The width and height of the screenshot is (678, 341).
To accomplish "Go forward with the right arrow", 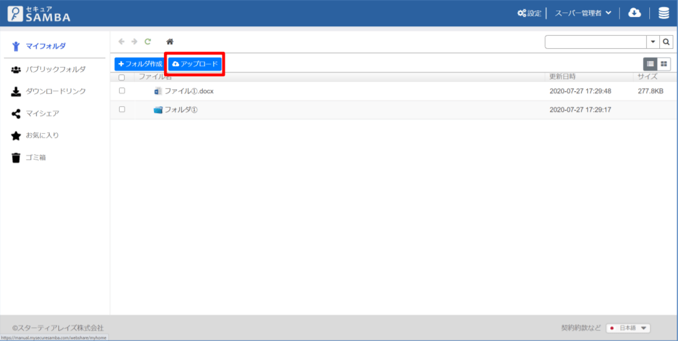I will point(135,41).
